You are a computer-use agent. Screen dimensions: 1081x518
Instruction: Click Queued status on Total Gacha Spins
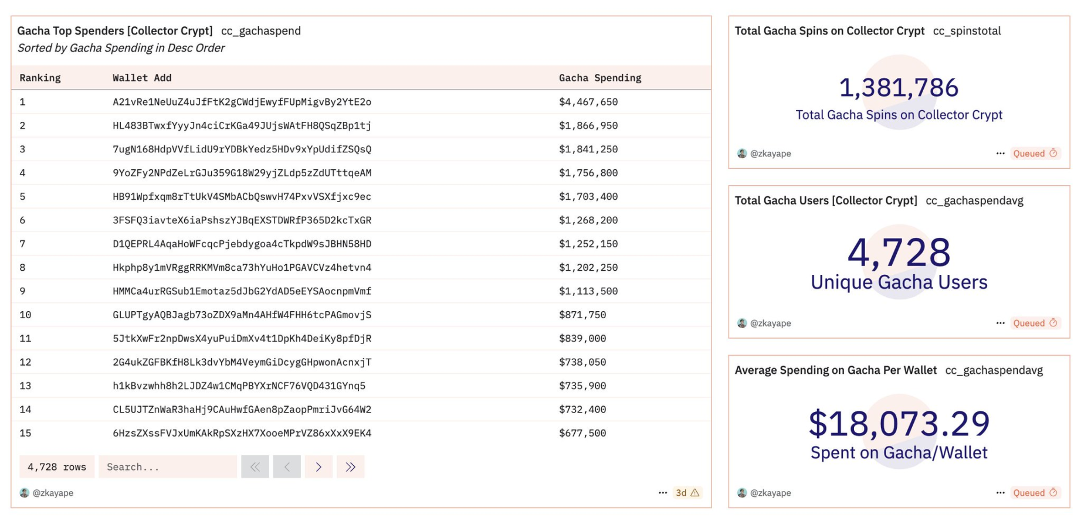pos(1035,154)
